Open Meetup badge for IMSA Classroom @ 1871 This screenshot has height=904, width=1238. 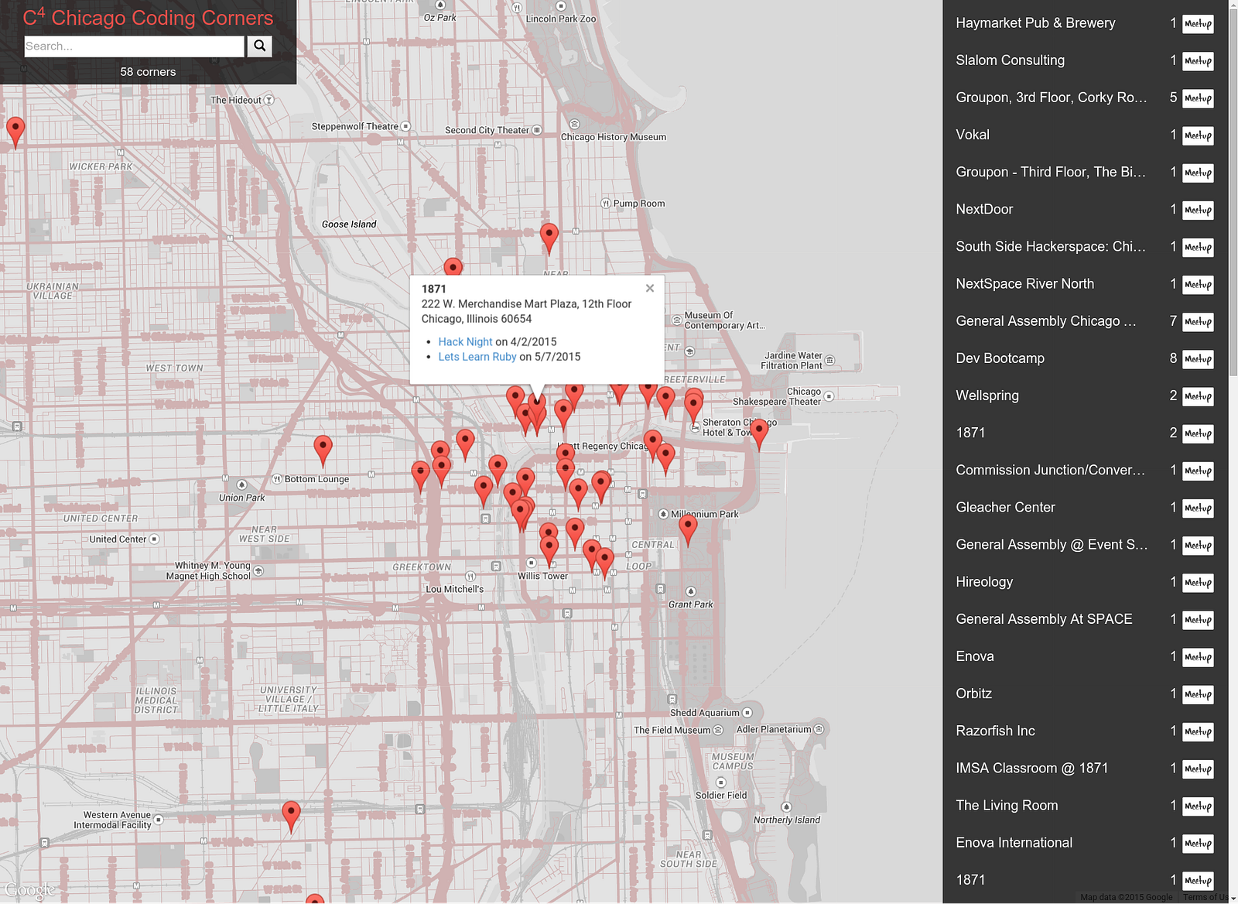[1198, 769]
